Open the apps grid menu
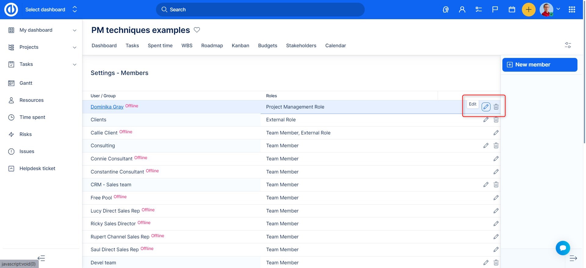This screenshot has width=586, height=268. point(572,9)
